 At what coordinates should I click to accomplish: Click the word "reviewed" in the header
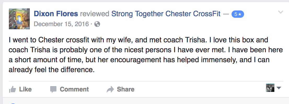tap(95, 14)
